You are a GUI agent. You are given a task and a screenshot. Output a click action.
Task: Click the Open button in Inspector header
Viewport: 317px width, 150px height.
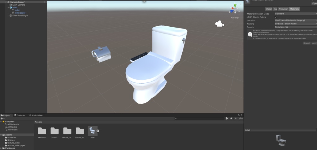(x=315, y=3)
